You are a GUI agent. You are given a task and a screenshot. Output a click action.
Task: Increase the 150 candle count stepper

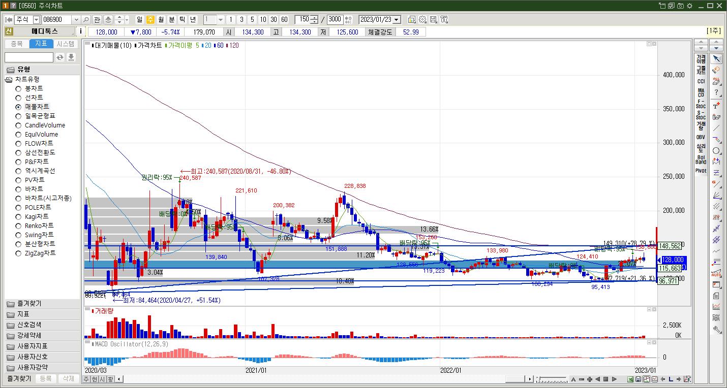(x=314, y=18)
